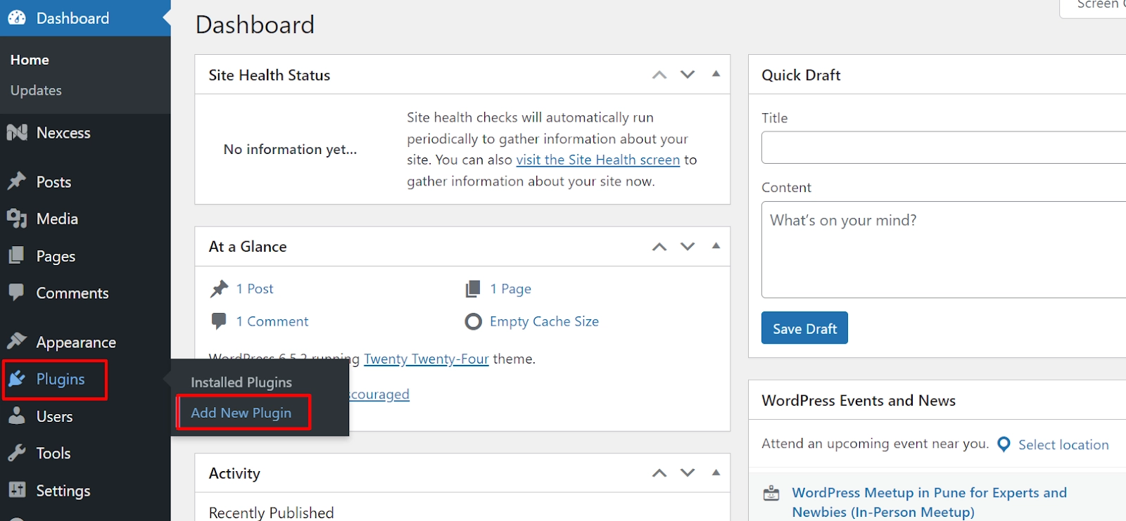
Task: Click the Nexcess logo icon
Action: point(17,132)
